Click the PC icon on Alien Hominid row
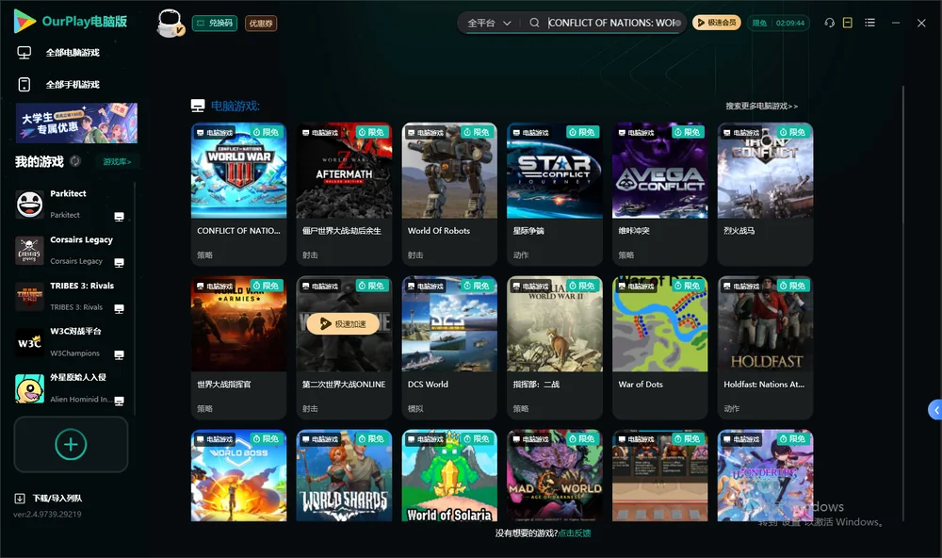The height and width of the screenshot is (558, 942). coord(119,402)
